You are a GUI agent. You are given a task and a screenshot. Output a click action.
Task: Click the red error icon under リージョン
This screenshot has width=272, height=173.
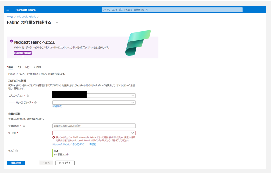pos(54,137)
